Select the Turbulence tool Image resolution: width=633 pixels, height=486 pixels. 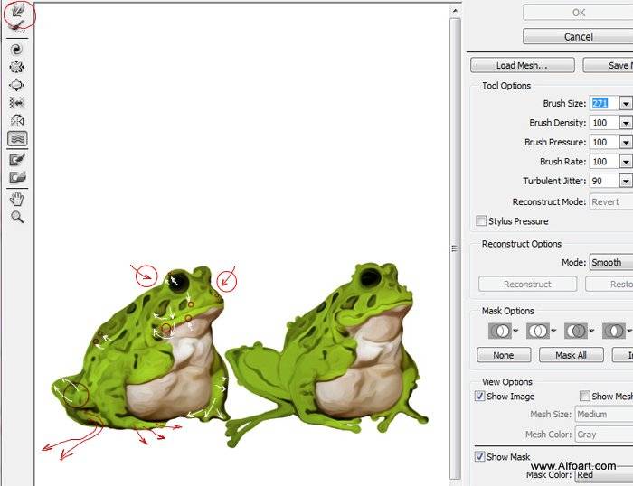tap(17, 139)
